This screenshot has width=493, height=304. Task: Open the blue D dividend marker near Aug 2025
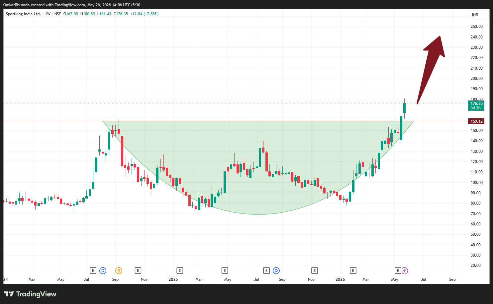click(x=276, y=271)
